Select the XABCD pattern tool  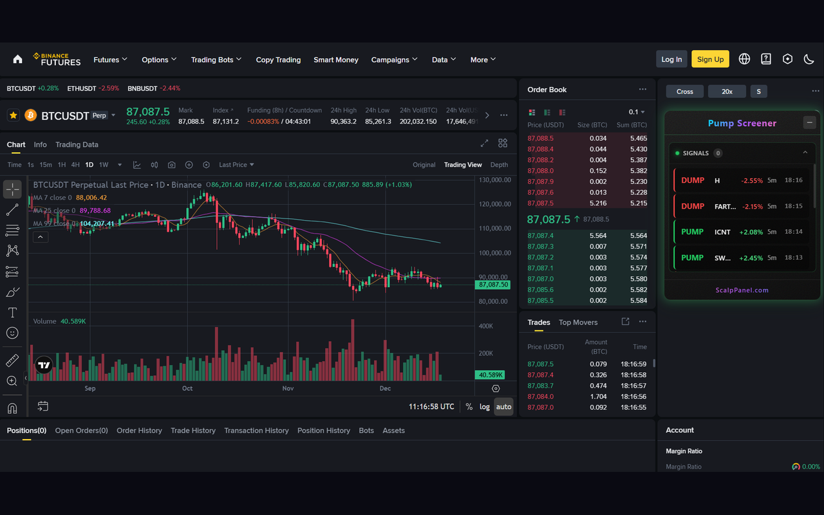[x=12, y=250]
